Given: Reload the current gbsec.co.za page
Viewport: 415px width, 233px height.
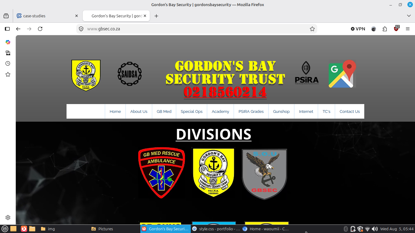Looking at the screenshot, I should (40, 29).
